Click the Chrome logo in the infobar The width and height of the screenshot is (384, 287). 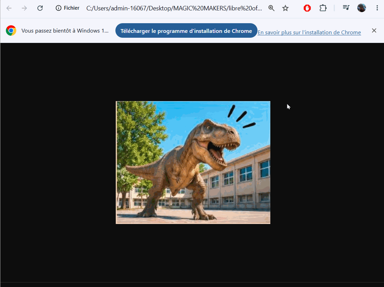(x=11, y=30)
